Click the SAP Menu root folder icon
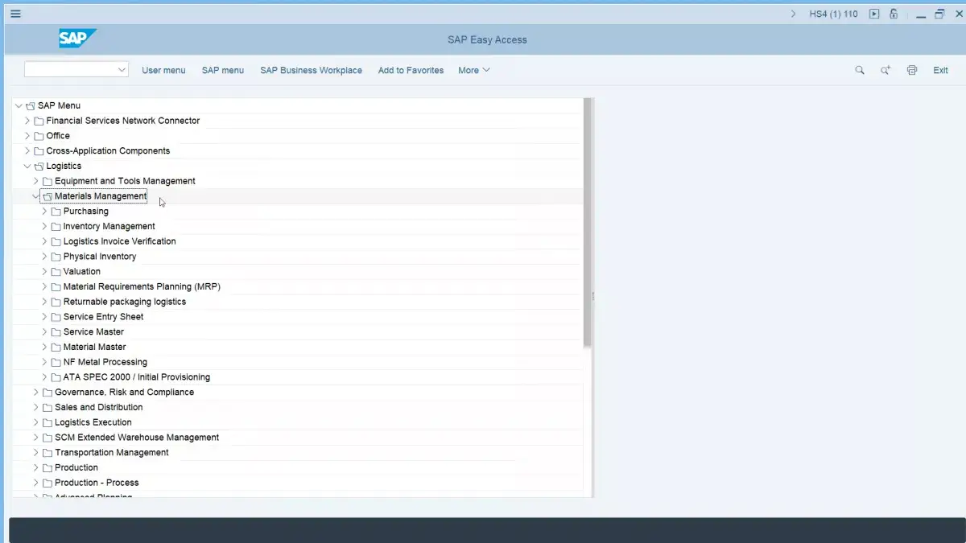 click(x=31, y=105)
